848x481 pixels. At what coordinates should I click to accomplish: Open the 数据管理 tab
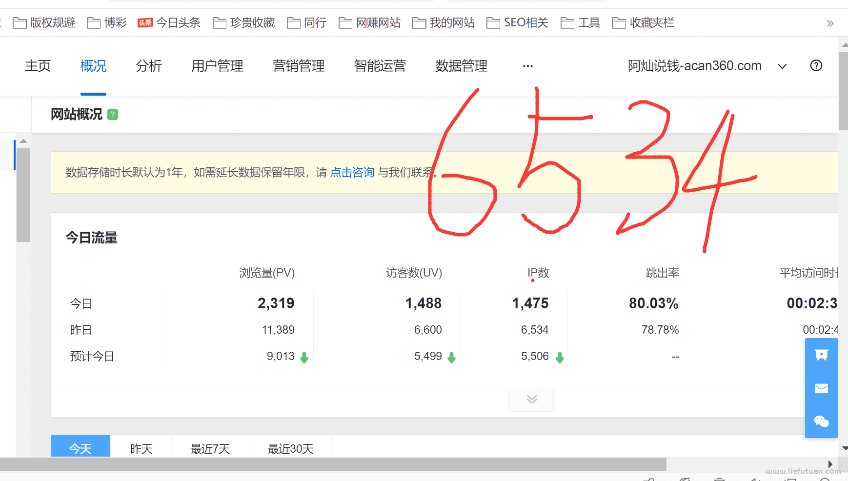tap(461, 66)
